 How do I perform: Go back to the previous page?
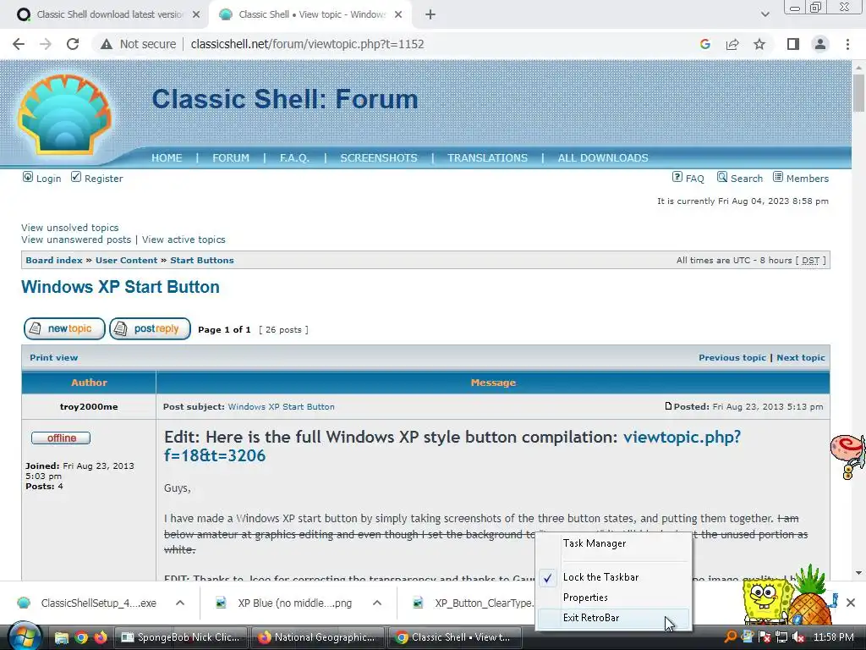pyautogui.click(x=19, y=44)
